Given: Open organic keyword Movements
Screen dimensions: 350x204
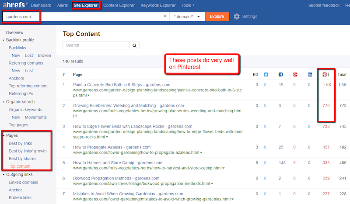Looking at the screenshot, I should tap(36, 117).
